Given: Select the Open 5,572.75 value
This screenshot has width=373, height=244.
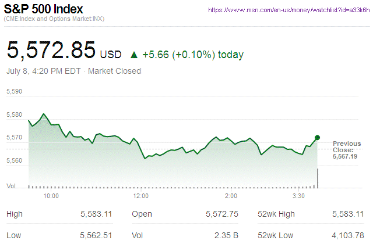Looking at the screenshot, I should (x=222, y=214).
